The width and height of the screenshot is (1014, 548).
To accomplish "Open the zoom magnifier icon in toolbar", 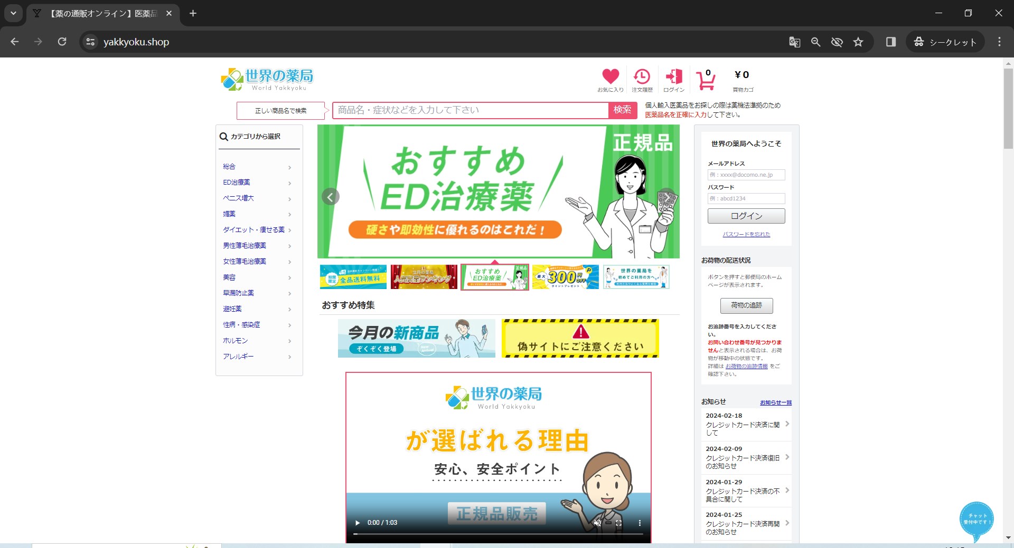I will click(815, 42).
